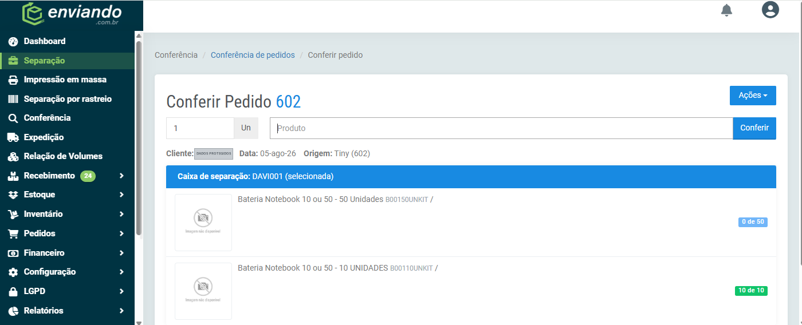Click the Un unit label
The height and width of the screenshot is (325, 802).
point(246,128)
